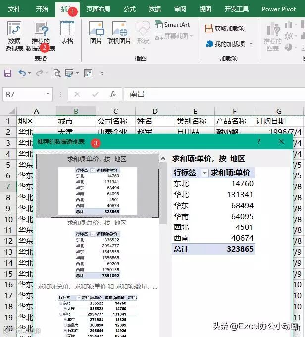Click 华北 131341 row in preview
The width and height of the screenshot is (305, 337).
213,194
